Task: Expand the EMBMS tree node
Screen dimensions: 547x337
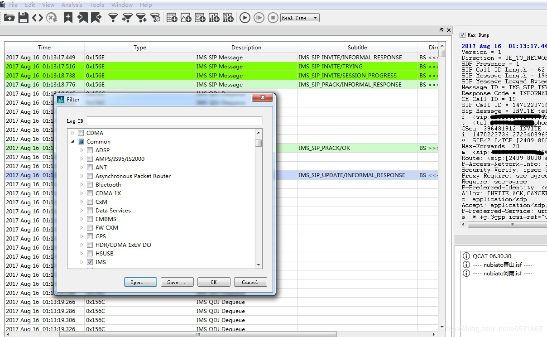Action: 82,219
